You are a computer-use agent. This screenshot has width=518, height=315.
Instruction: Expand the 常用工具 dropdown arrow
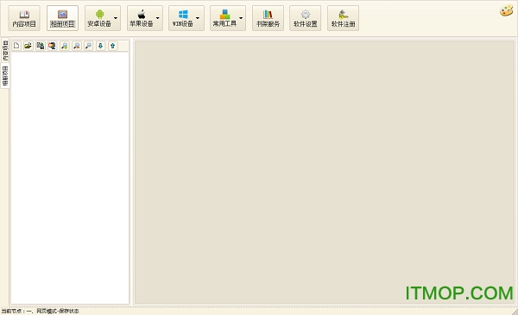[x=241, y=18]
